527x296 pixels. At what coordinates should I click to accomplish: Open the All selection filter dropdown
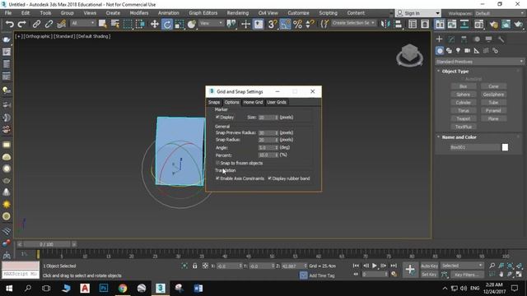[x=82, y=23]
